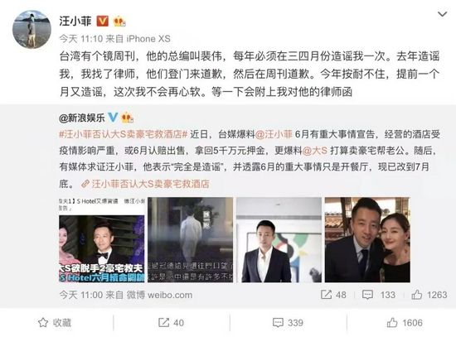View the couple selfie thumbnail image
456x337 pixels.
click(367, 239)
